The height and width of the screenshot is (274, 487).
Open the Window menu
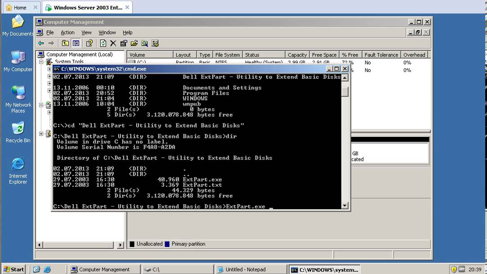(x=107, y=32)
